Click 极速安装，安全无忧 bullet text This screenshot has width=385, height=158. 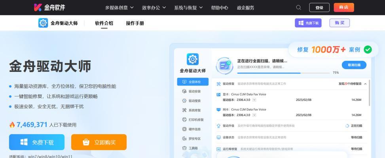tap(49, 107)
